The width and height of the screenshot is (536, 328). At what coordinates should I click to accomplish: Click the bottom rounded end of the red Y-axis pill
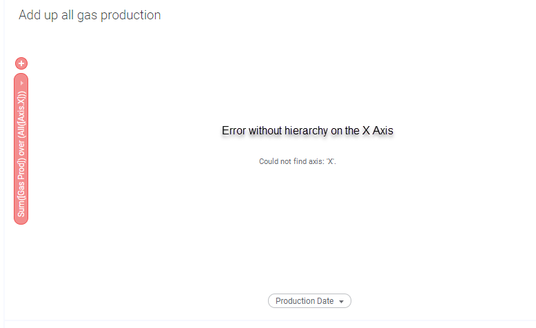(21, 220)
